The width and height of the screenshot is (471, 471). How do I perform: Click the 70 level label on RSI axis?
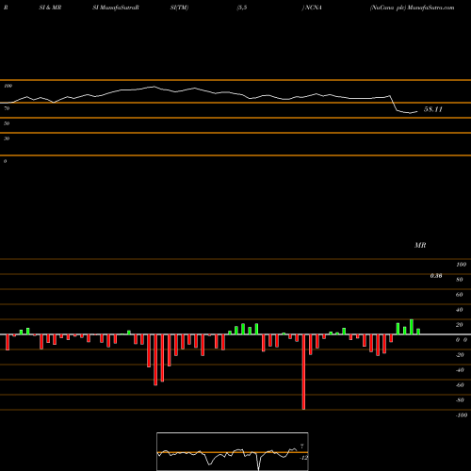click(7, 108)
